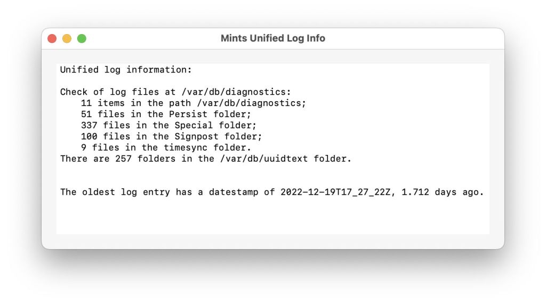Minimize the window with the yellow button
Screen dimensions: 546x304
pos(67,38)
